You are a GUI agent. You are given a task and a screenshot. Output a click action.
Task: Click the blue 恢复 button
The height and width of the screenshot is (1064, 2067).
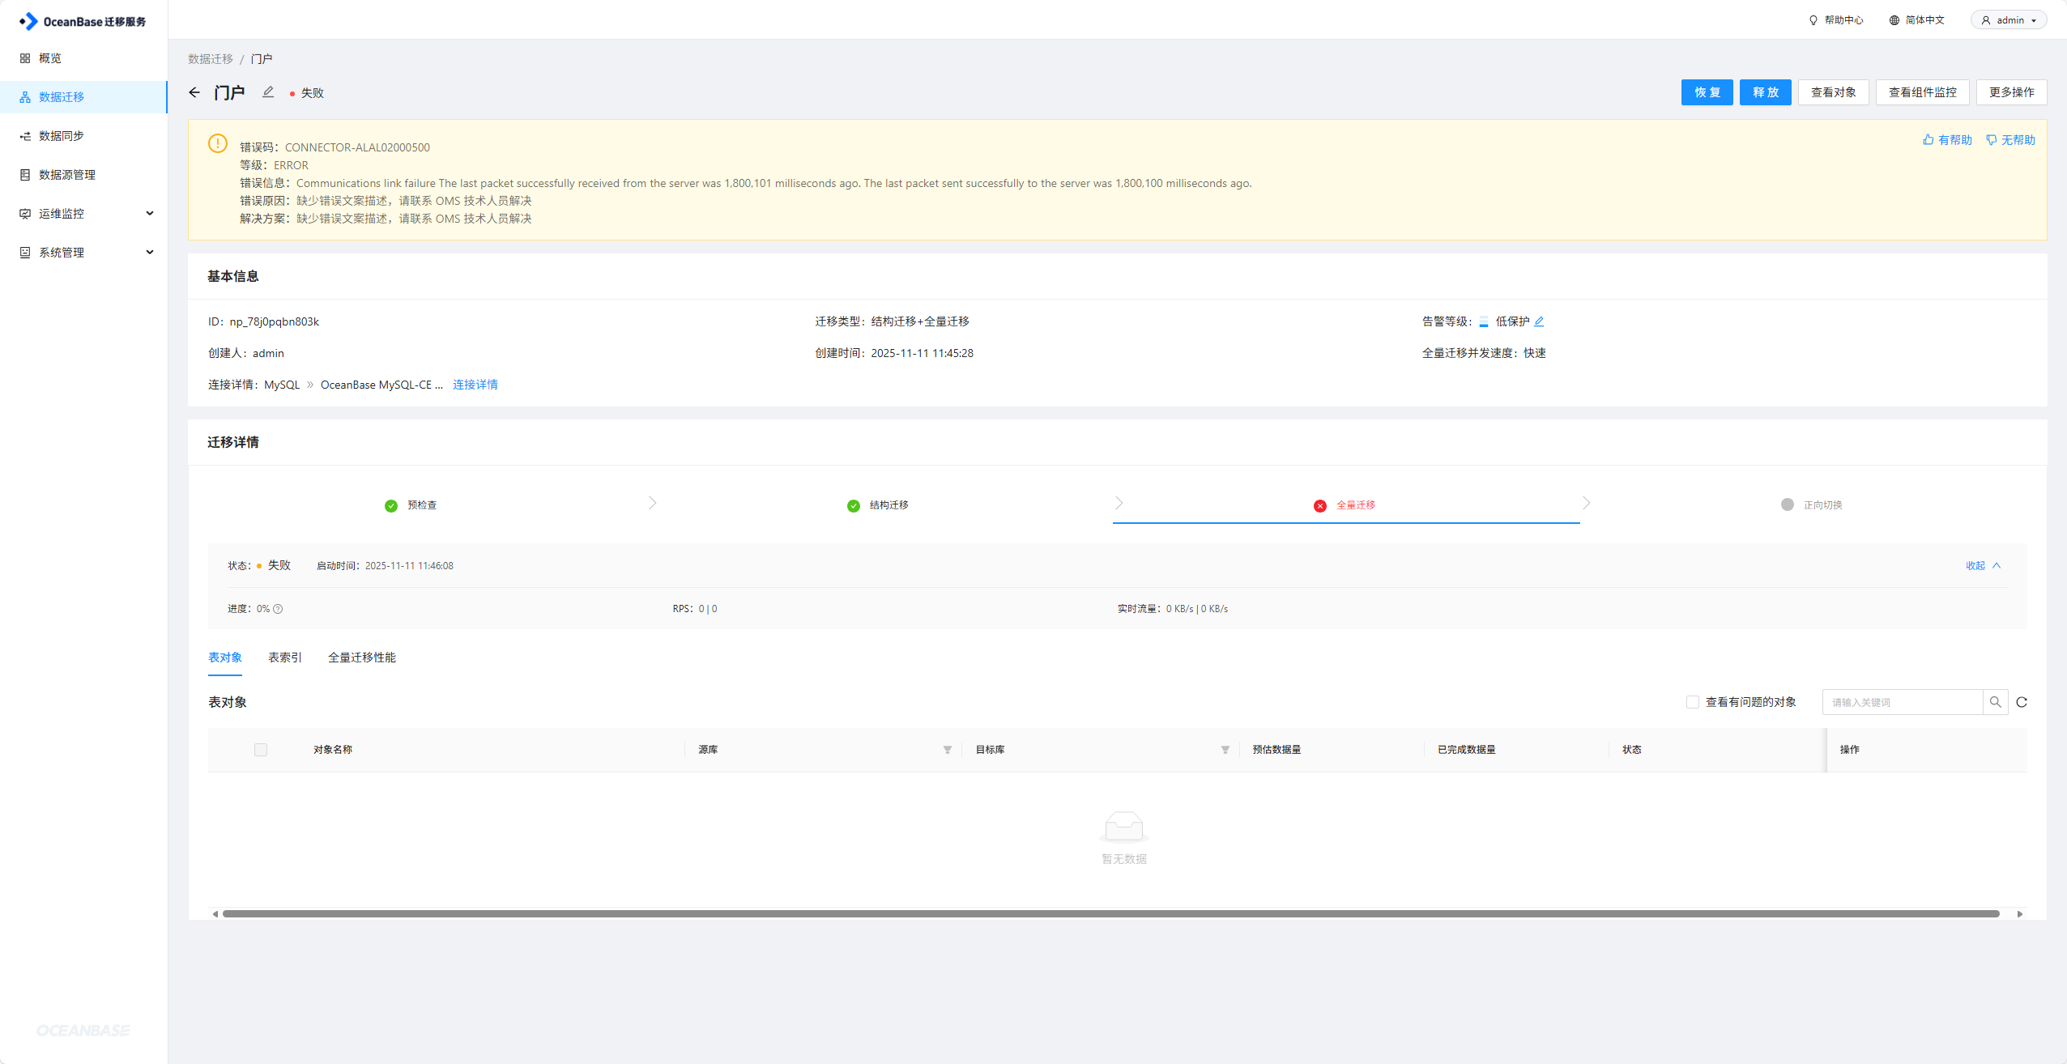click(x=1707, y=92)
